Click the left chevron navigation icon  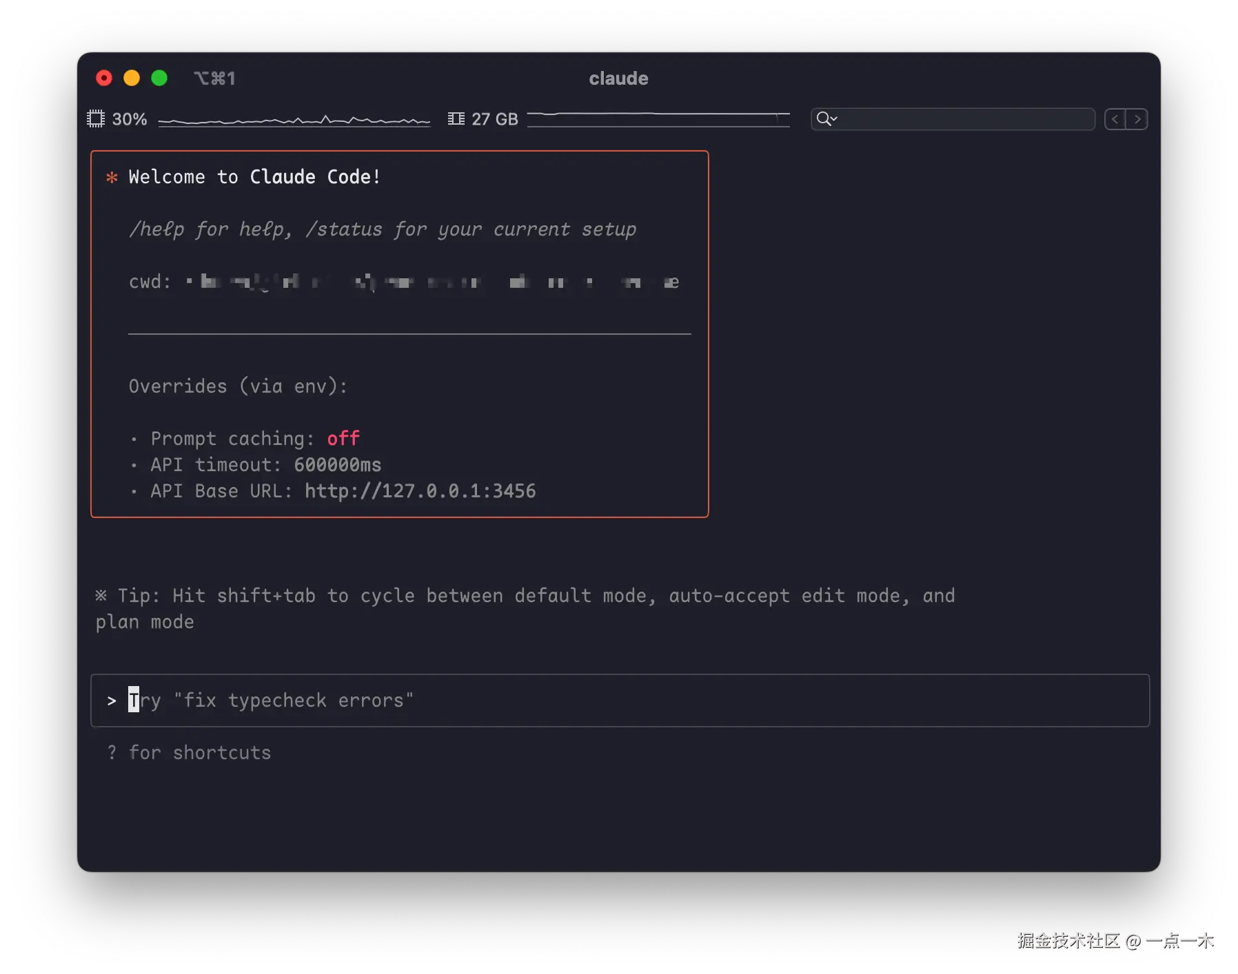click(1115, 118)
